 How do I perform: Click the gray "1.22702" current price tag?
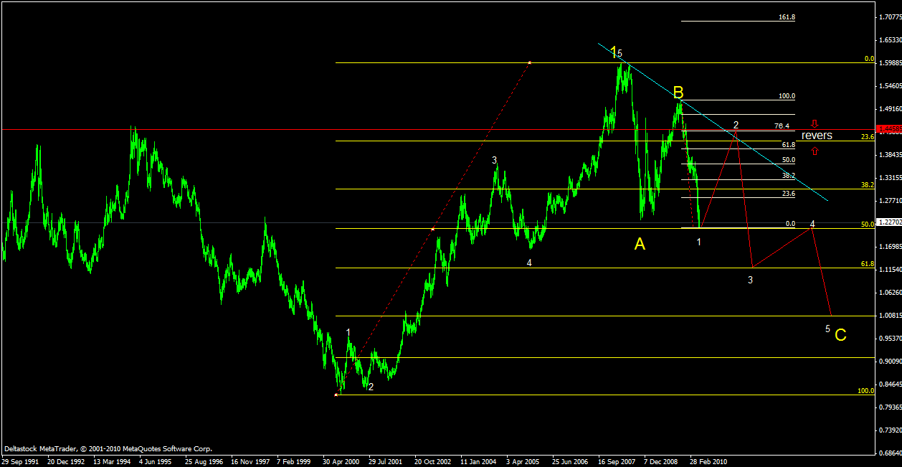click(x=890, y=223)
